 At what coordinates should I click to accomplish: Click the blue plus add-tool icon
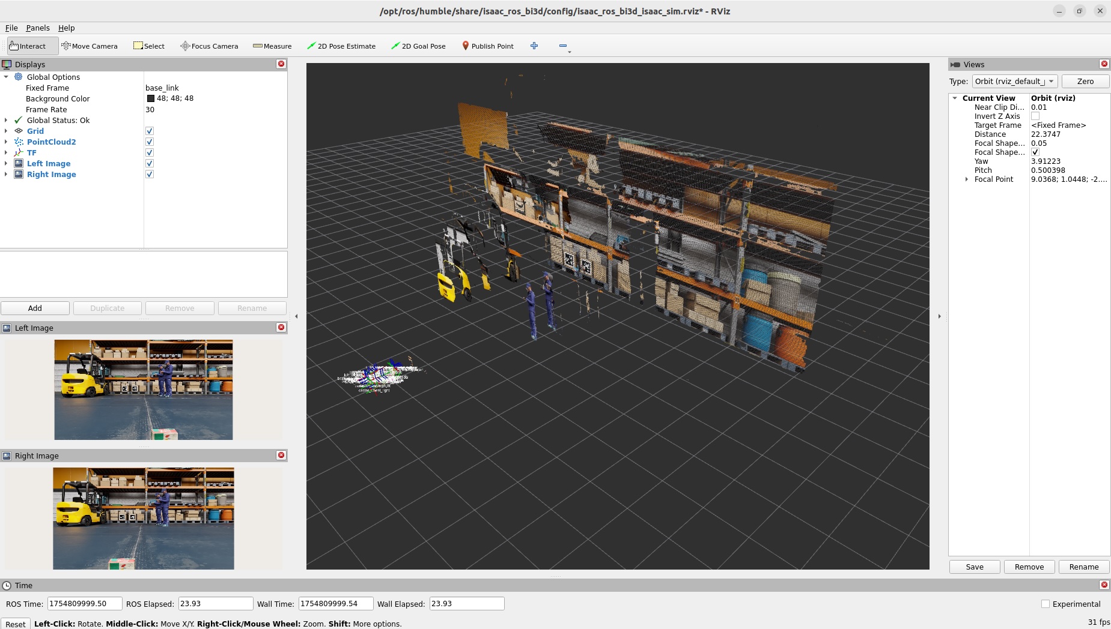(534, 46)
